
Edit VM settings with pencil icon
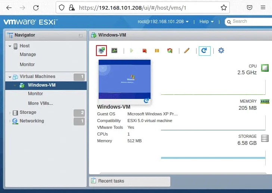[x=186, y=50]
